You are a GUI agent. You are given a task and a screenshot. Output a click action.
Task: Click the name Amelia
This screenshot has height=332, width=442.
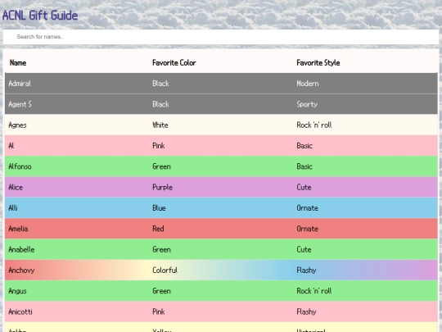tap(18, 229)
